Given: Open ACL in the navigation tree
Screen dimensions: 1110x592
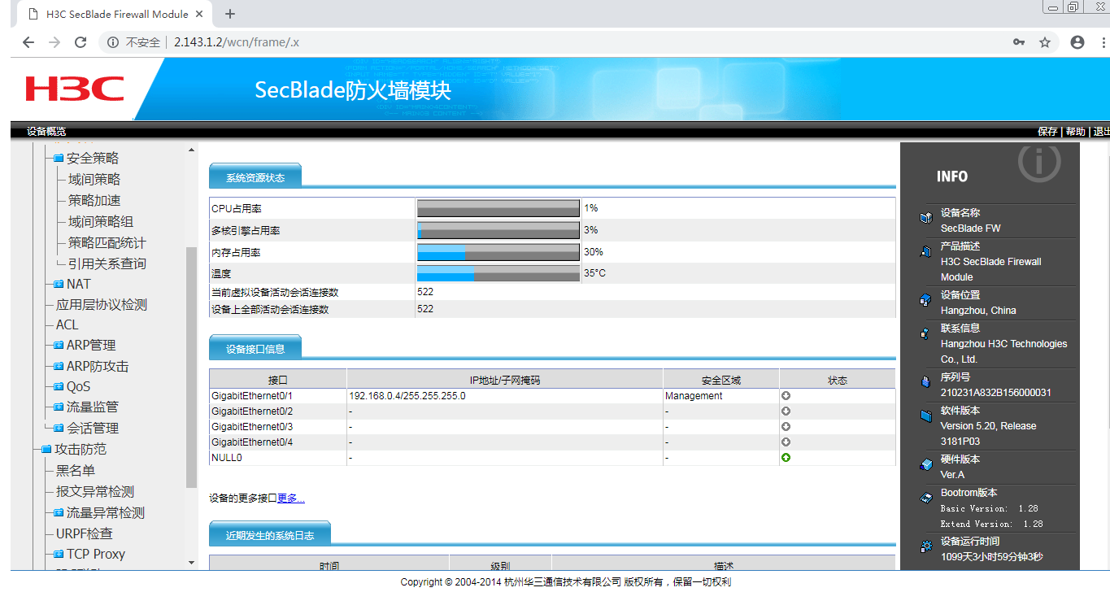Looking at the screenshot, I should 67,324.
